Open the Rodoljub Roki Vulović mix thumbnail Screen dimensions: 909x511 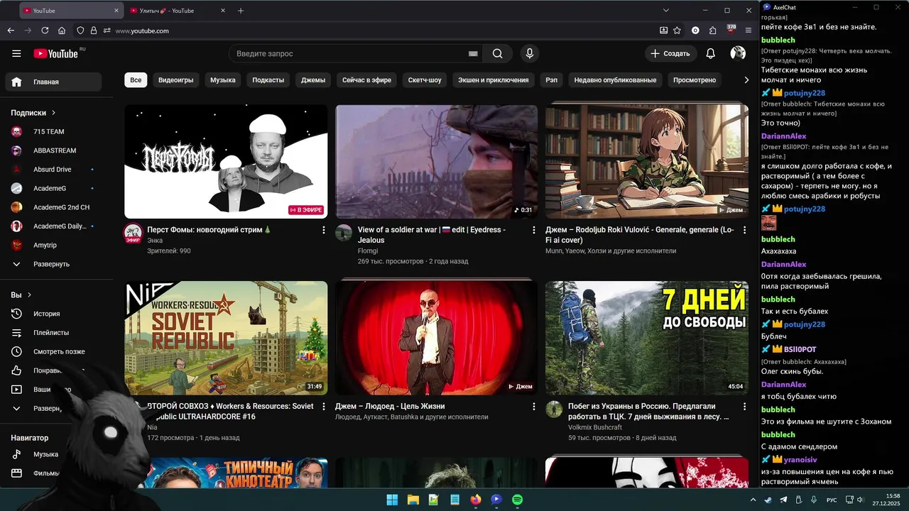[x=647, y=162]
